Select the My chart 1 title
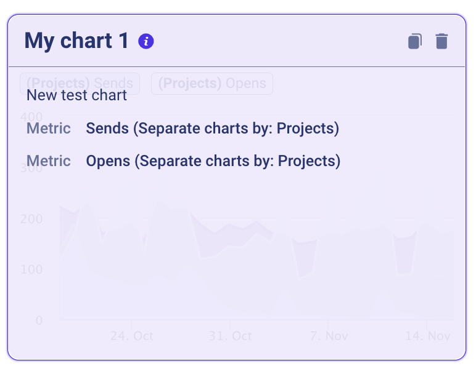This screenshot has height=369, width=476. tap(76, 41)
